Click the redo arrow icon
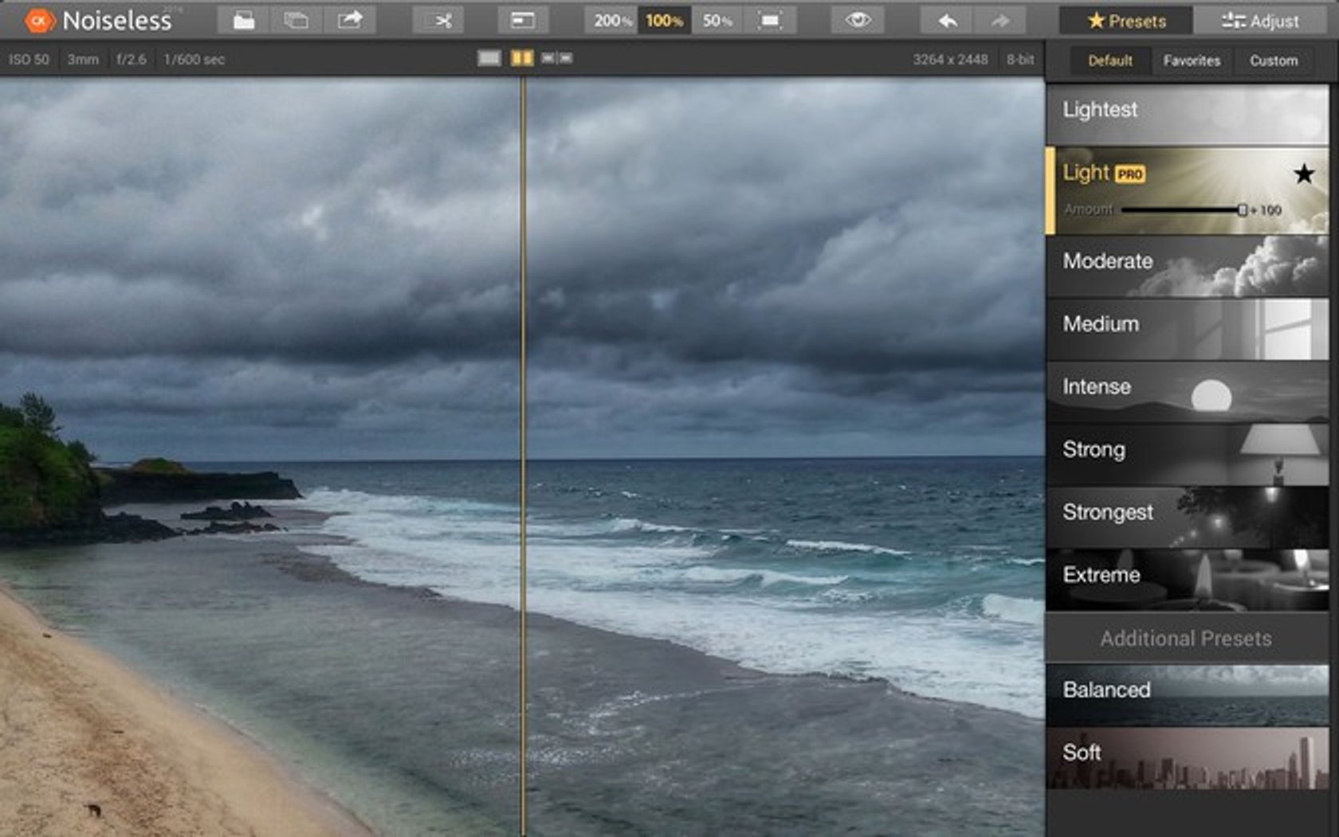1339x837 pixels. pyautogui.click(x=999, y=21)
